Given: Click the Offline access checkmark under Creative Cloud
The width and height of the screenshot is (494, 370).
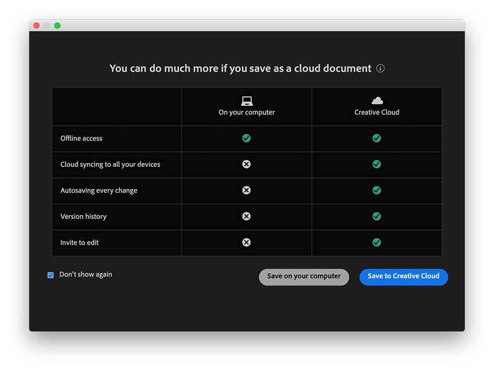Looking at the screenshot, I should [376, 138].
